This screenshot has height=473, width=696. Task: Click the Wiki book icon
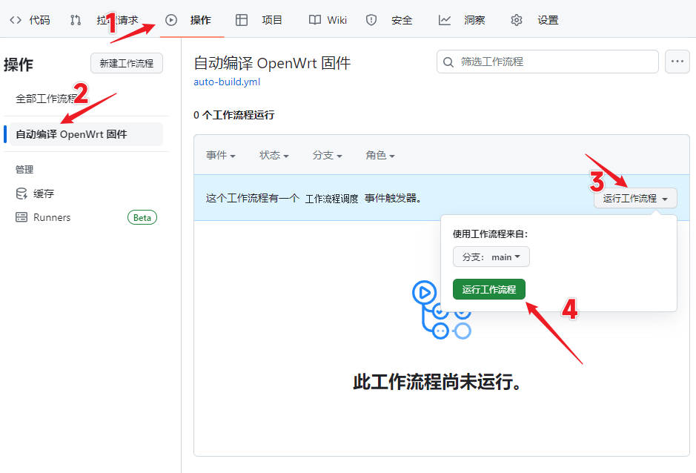click(x=315, y=20)
